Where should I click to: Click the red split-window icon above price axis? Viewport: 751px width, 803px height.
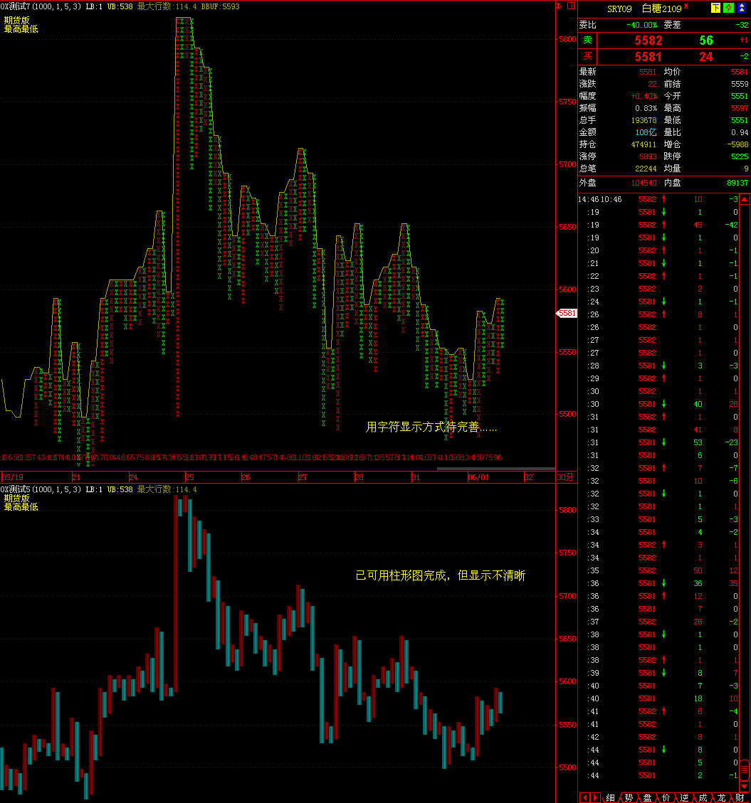(571, 6)
